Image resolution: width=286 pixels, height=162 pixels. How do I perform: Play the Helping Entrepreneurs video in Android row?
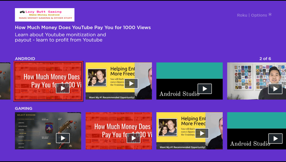(x=131, y=83)
